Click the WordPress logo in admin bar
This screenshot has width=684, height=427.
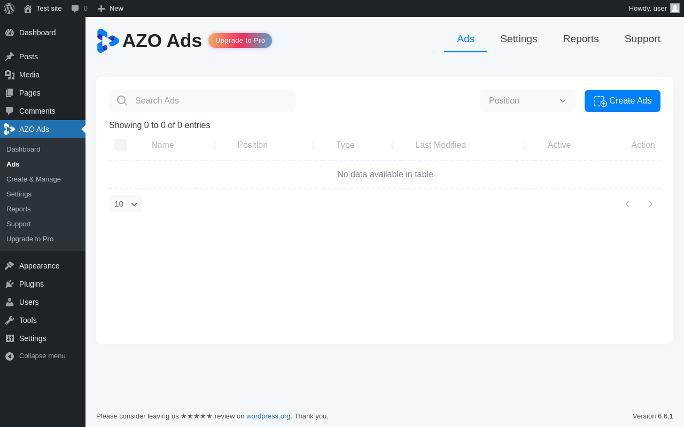pos(9,9)
